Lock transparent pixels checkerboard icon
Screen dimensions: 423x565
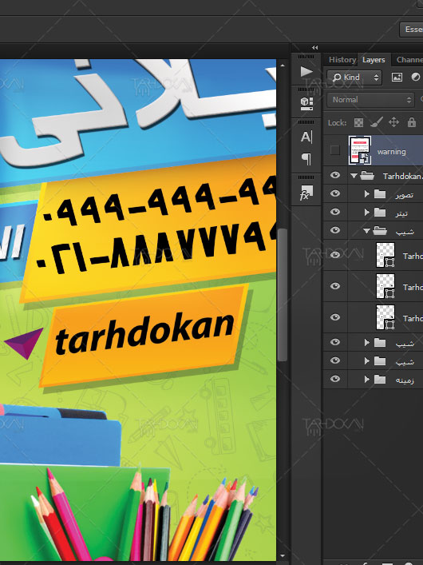tap(358, 122)
